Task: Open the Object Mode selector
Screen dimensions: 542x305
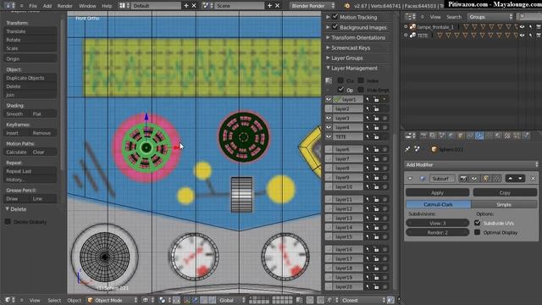Action: 113,300
